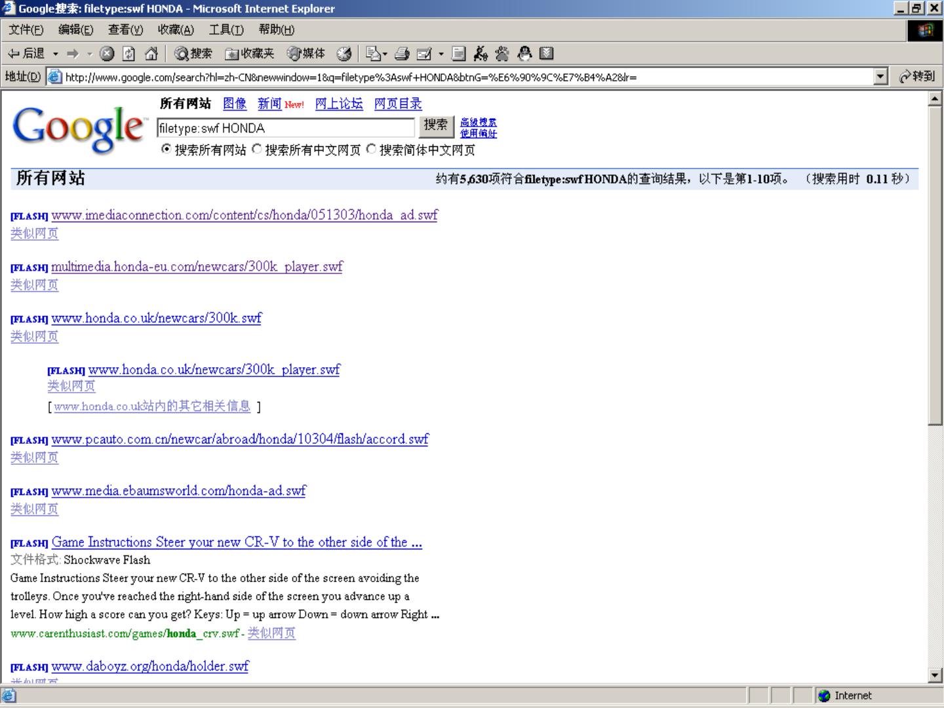Open the Mail button dropdown arrow
Image resolution: width=944 pixels, height=708 pixels.
point(385,54)
